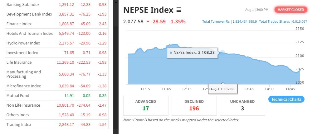Select the ADVANCED stocks count box
Image resolution: width=312 pixels, height=134 pixels.
146,105
